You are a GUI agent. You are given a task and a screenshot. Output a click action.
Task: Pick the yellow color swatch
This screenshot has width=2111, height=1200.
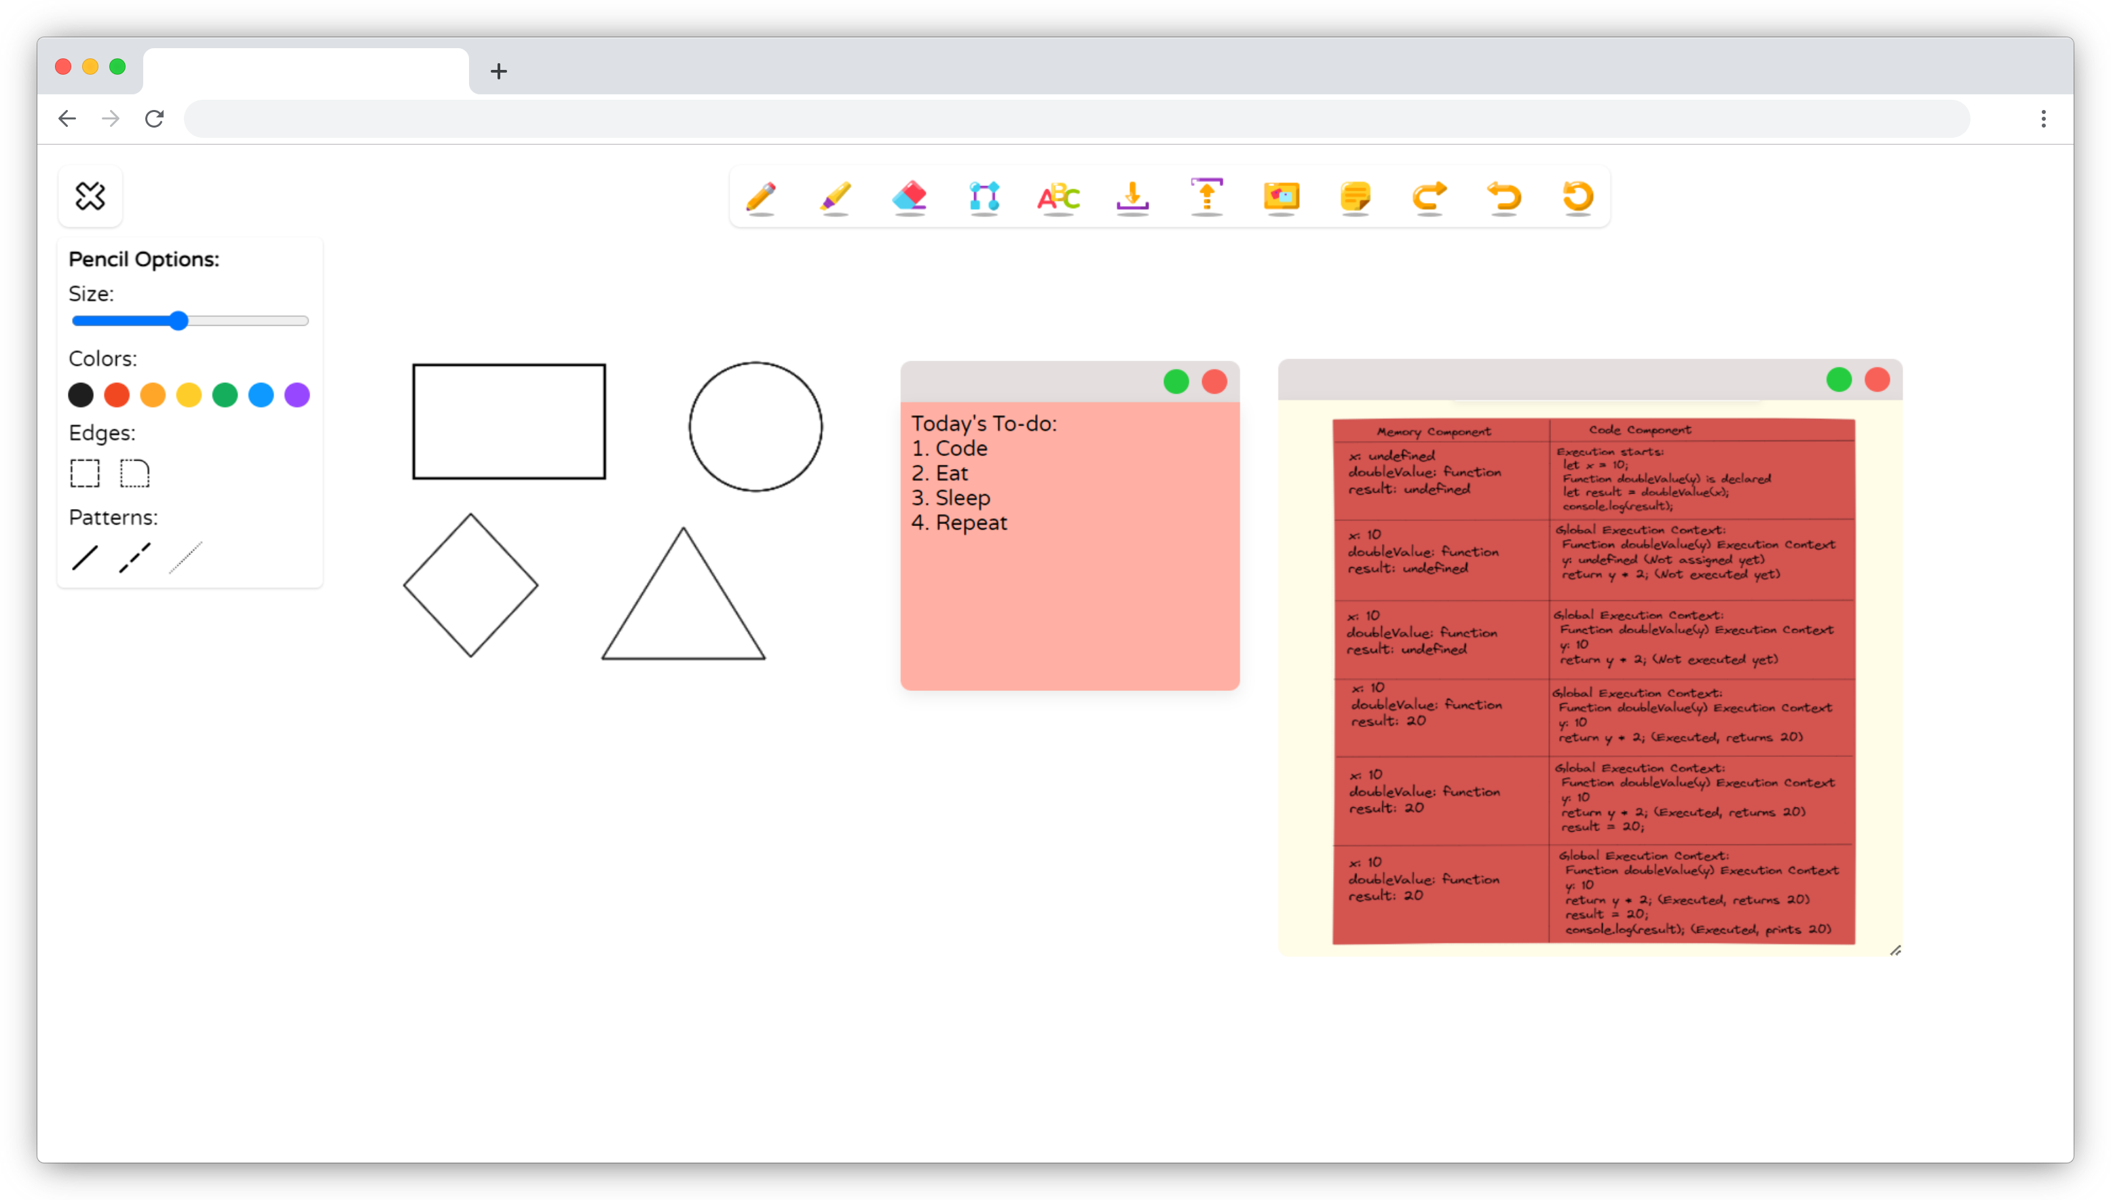click(x=189, y=395)
